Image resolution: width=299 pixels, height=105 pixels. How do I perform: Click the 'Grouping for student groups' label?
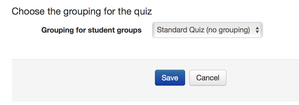[91, 30]
